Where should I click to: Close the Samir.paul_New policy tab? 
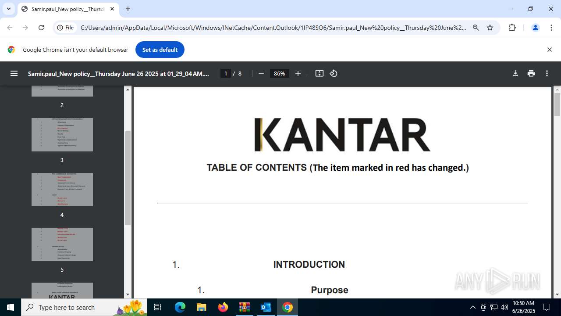pos(112,9)
